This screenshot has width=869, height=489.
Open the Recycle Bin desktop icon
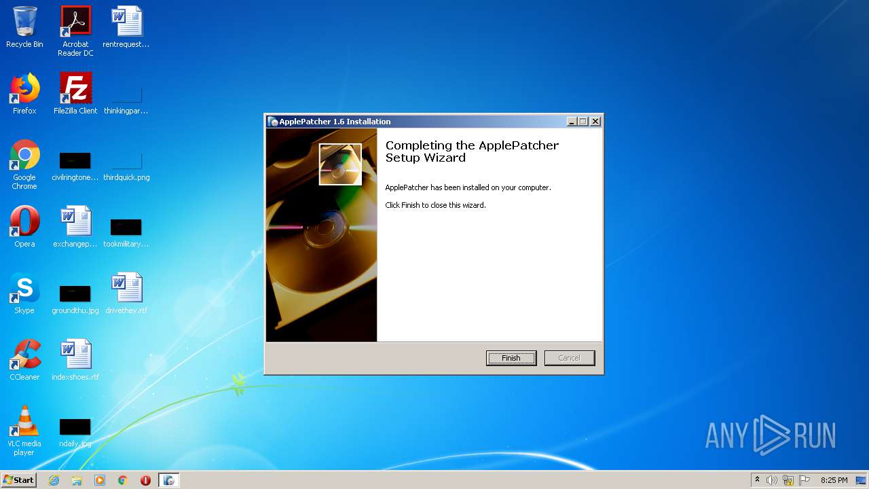(x=24, y=27)
